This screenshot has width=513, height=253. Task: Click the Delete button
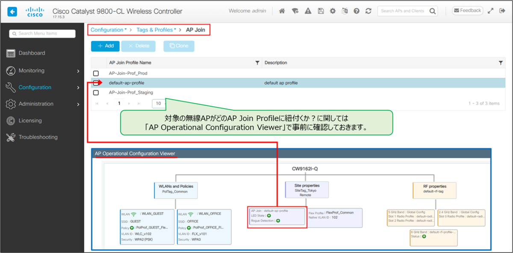[139, 46]
